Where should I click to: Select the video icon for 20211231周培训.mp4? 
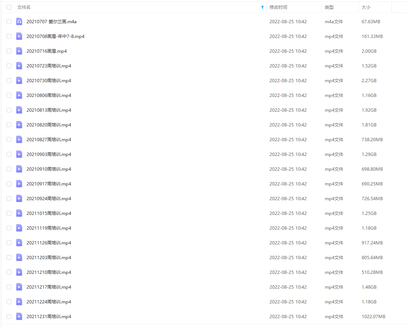[19, 316]
